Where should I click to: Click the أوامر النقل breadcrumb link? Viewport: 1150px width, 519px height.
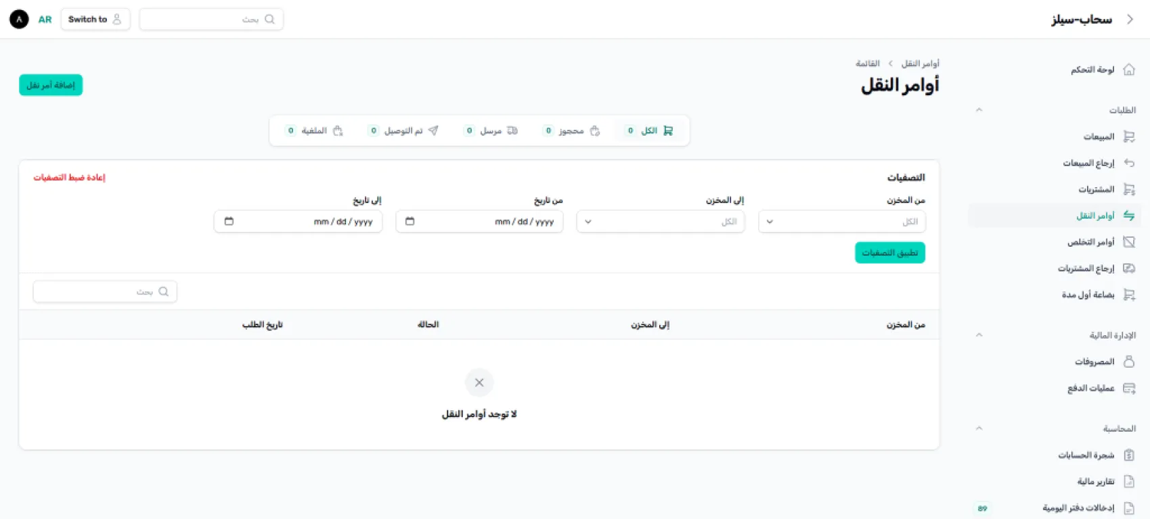(920, 64)
